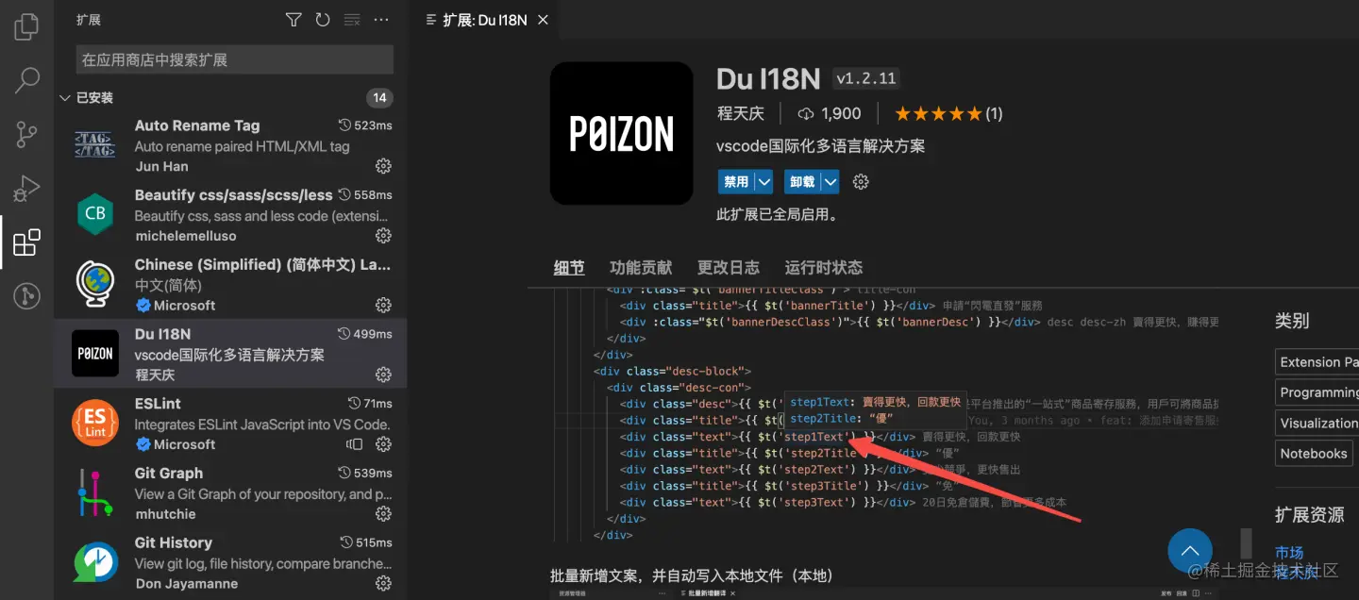This screenshot has height=600, width=1359.
Task: Open the Run and Debug view icon
Action: pos(25,188)
